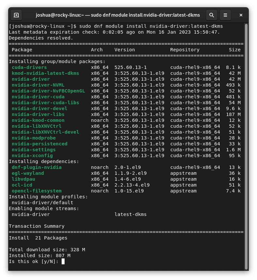The height and width of the screenshot is (280, 257).
Task: Click 'Total download size: 328 M'
Action: (x=47, y=250)
